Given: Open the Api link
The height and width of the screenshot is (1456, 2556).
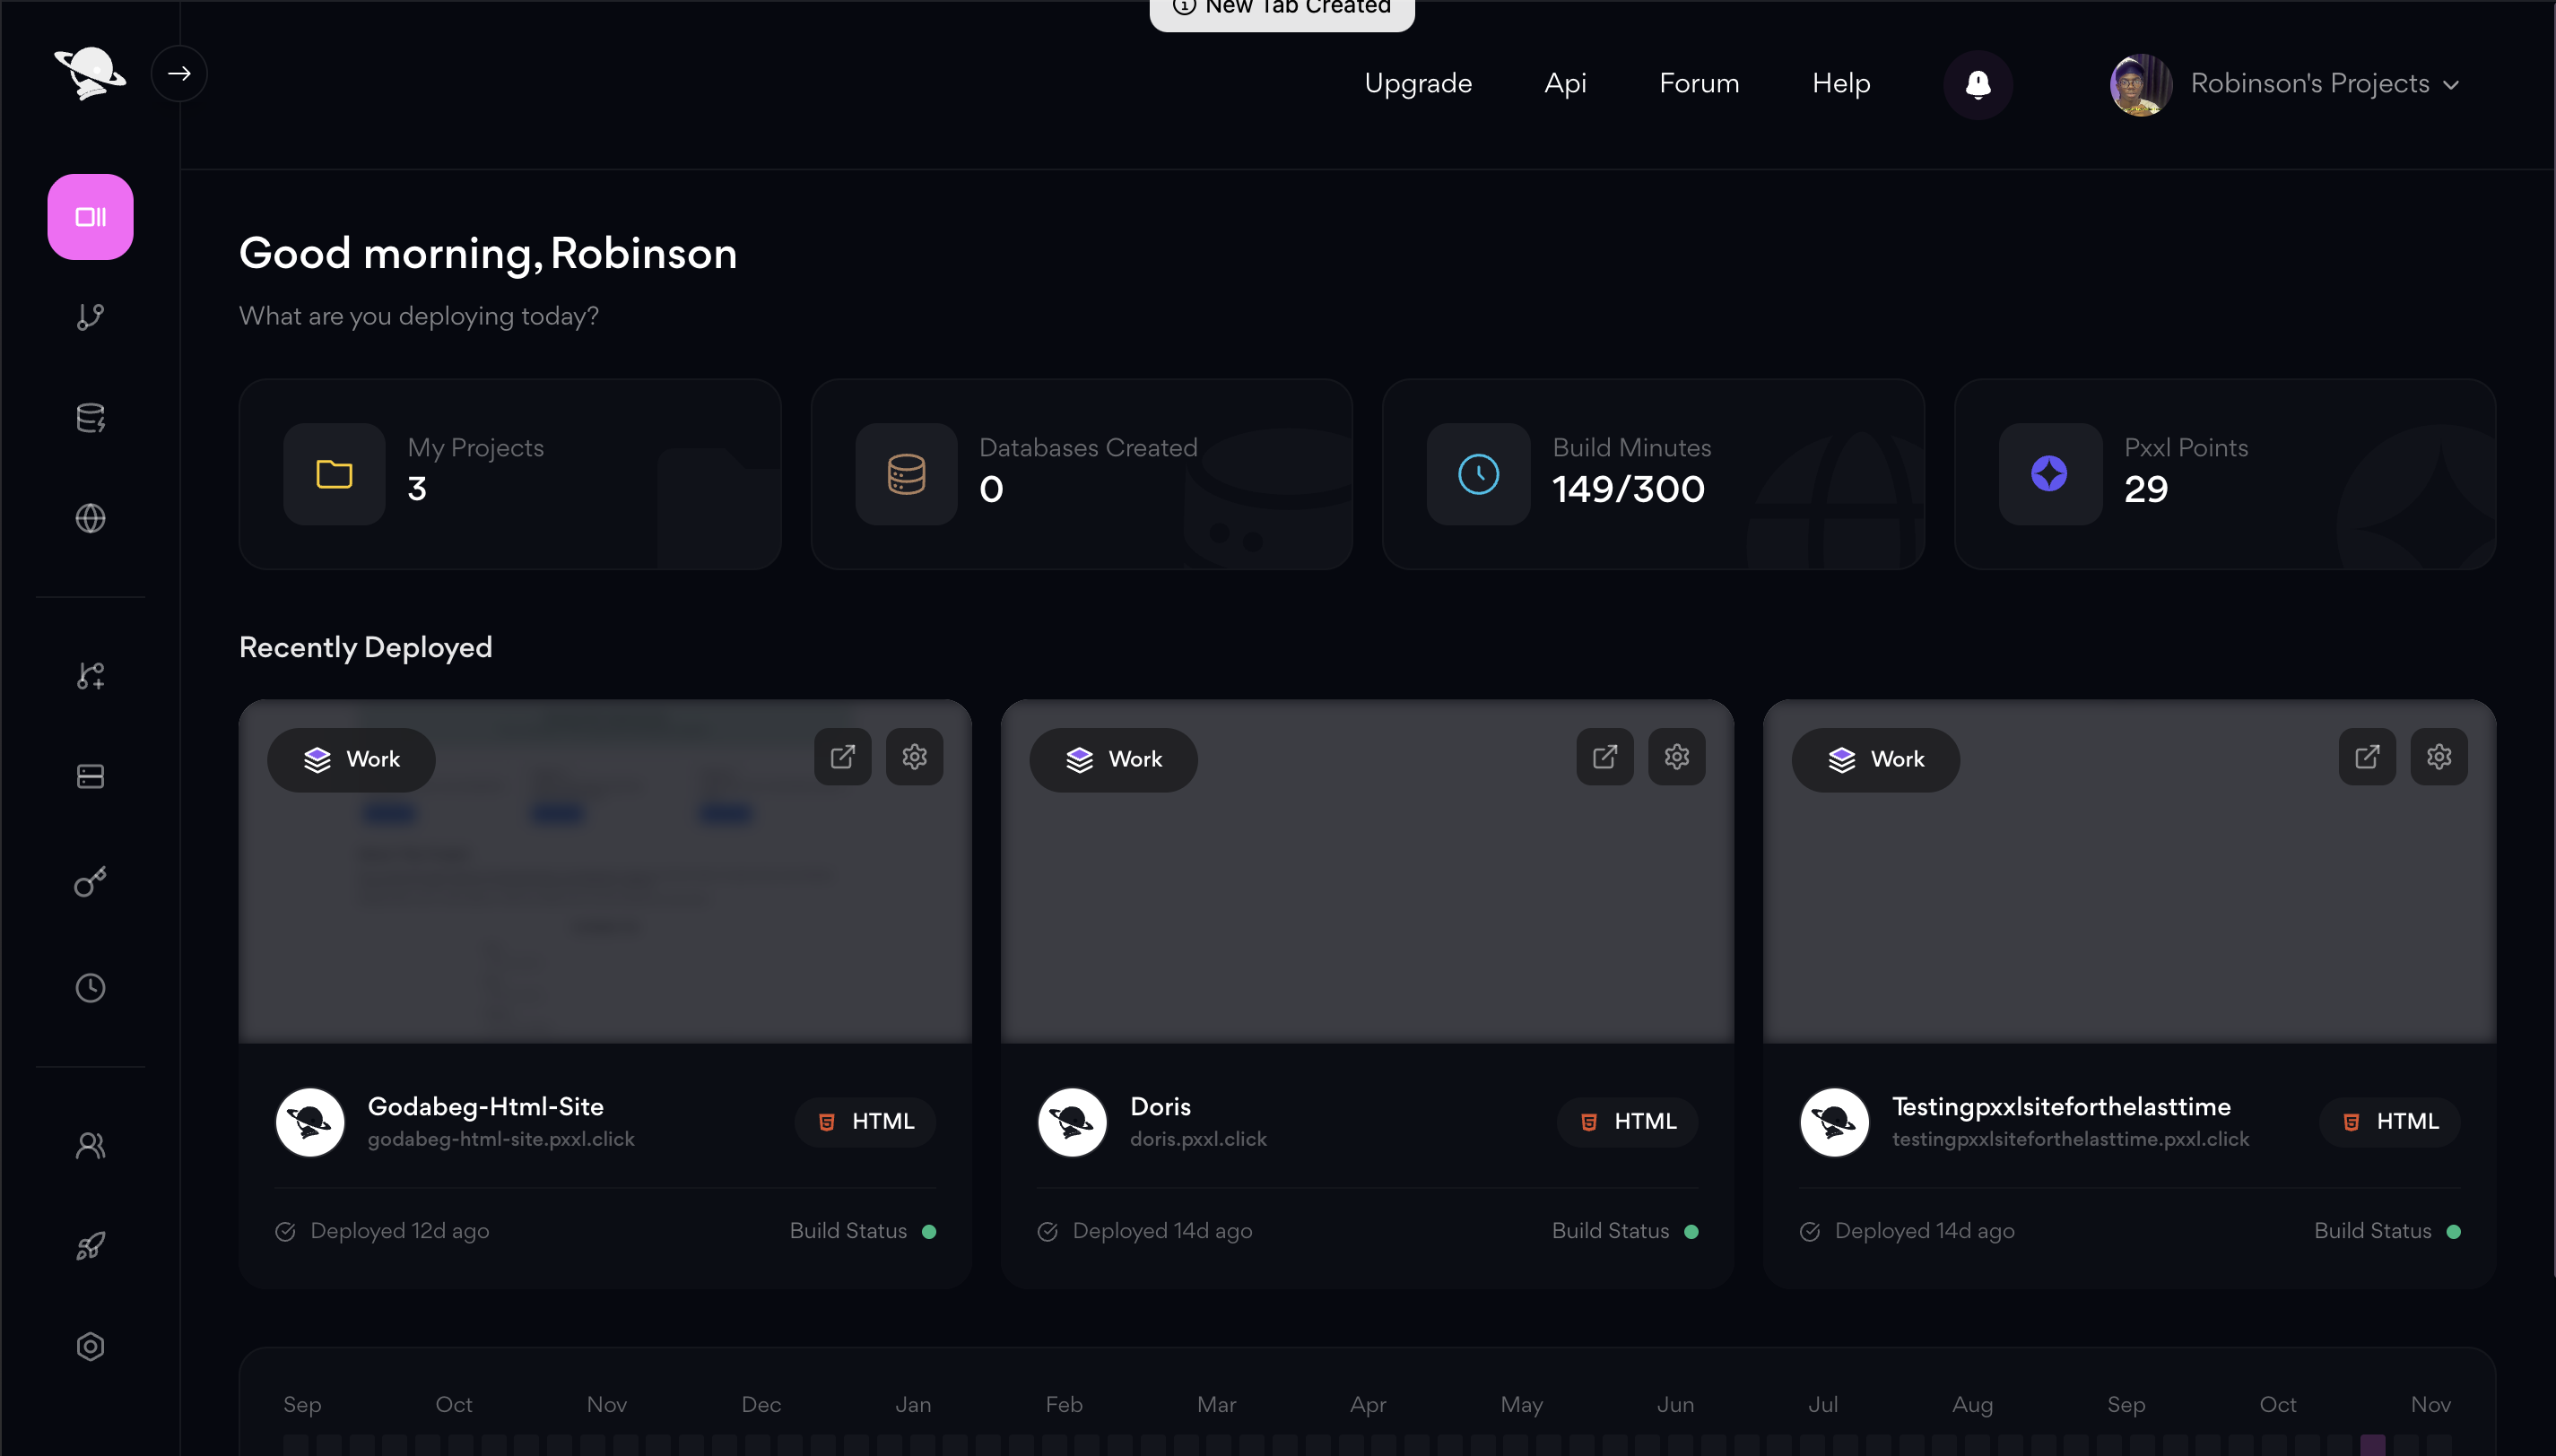Looking at the screenshot, I should [x=1564, y=84].
